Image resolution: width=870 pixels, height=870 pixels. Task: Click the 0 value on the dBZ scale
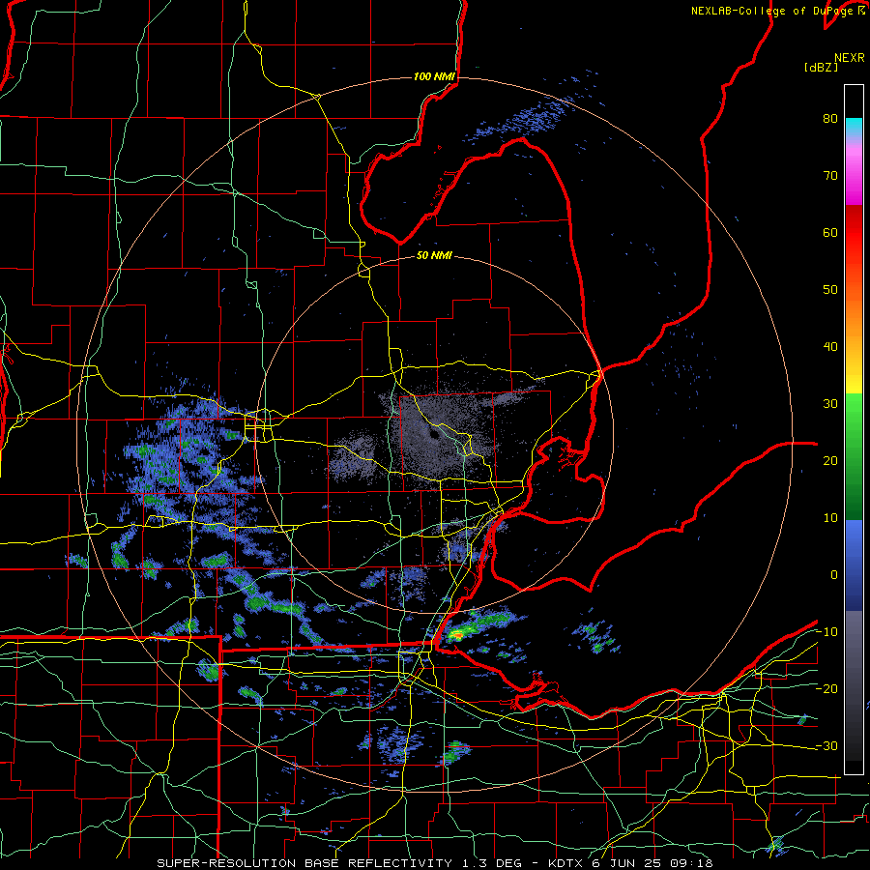[x=834, y=575]
